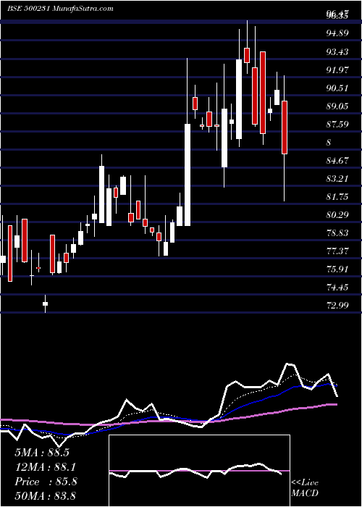Select the 72.99 price axis label

click(x=337, y=305)
